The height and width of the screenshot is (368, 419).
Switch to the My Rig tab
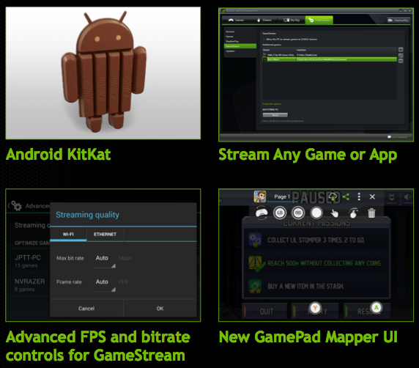(x=292, y=20)
